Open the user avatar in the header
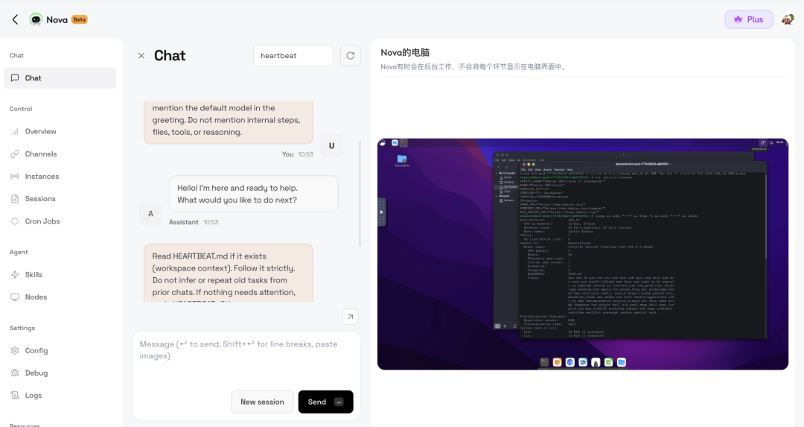Viewport: 804px width, 427px height. [x=788, y=19]
